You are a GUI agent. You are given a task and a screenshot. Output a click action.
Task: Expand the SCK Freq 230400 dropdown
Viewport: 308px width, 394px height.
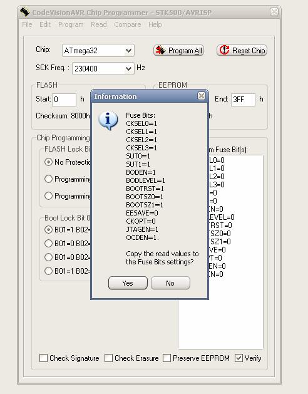[x=128, y=69]
